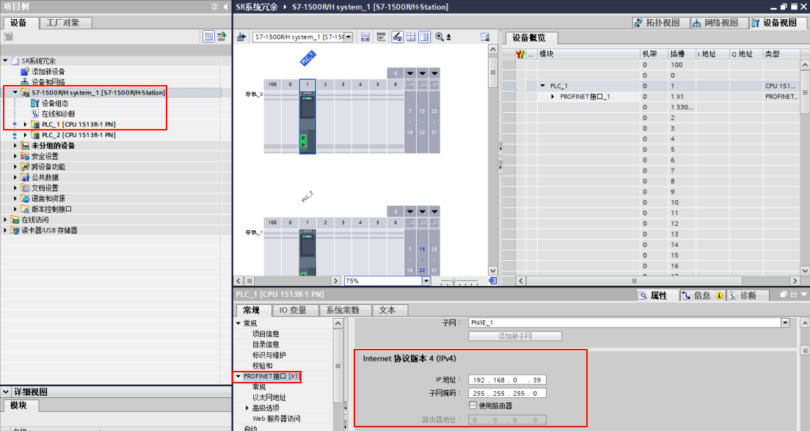Click the 添加新设备 icon item
The width and height of the screenshot is (810, 431).
tap(43, 71)
